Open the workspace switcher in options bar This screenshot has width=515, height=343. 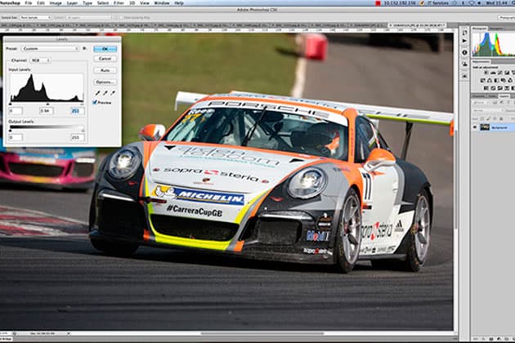coord(507,17)
